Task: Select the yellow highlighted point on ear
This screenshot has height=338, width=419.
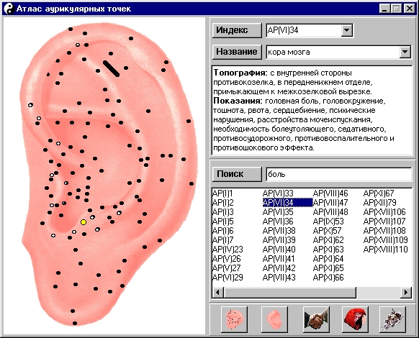Action: [x=84, y=222]
